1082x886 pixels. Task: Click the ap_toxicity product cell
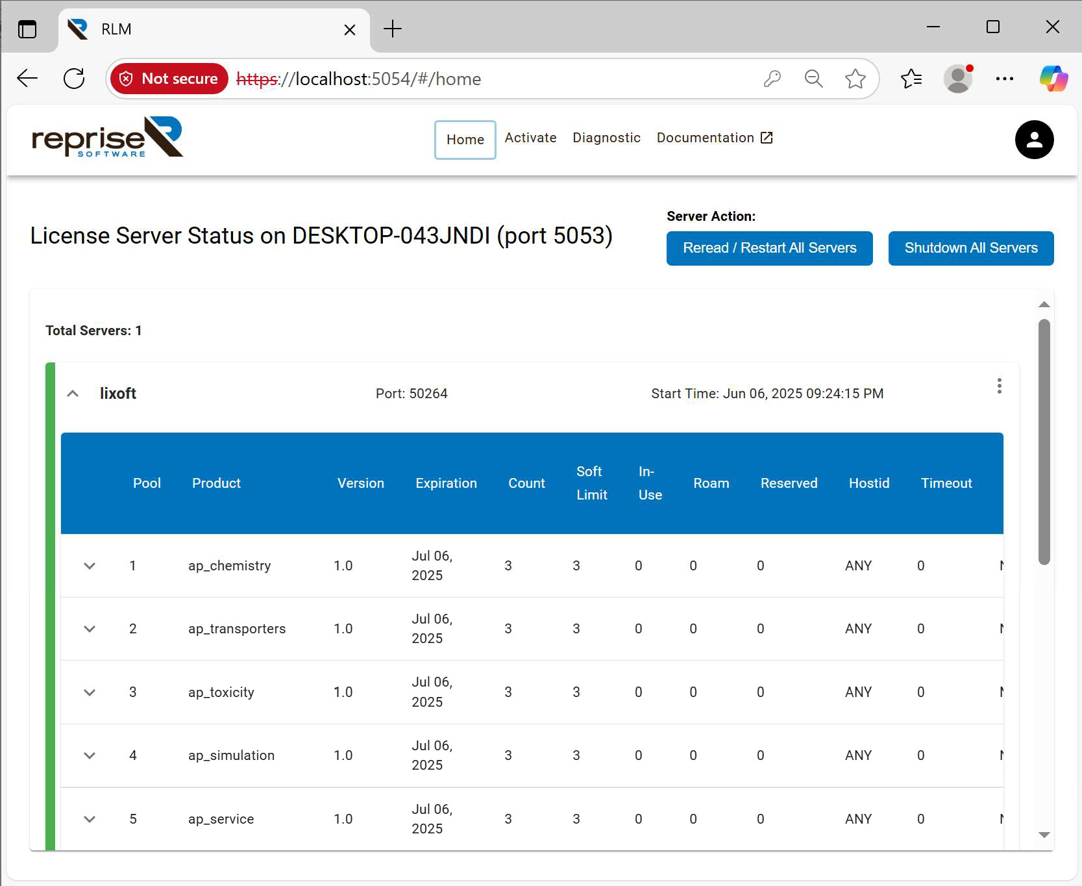(x=221, y=692)
